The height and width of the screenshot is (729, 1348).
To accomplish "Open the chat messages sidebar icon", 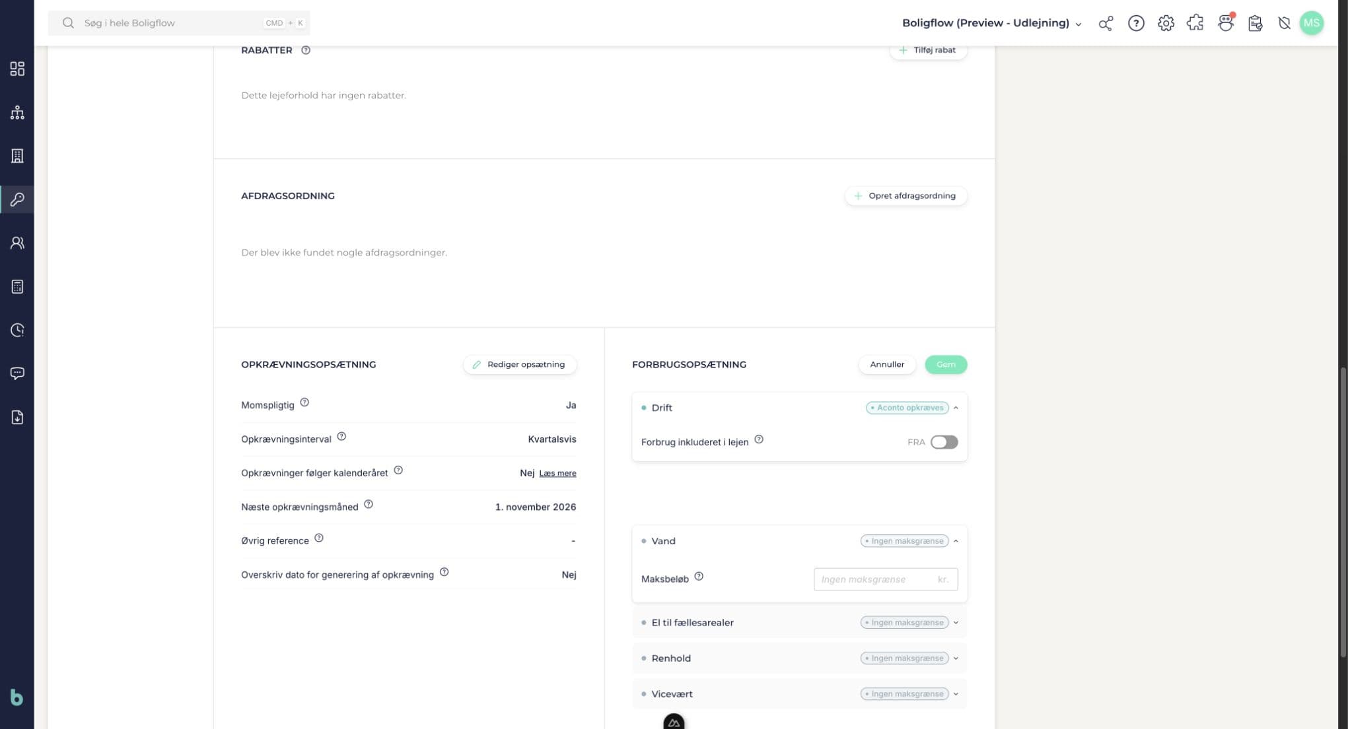I will coord(17,373).
